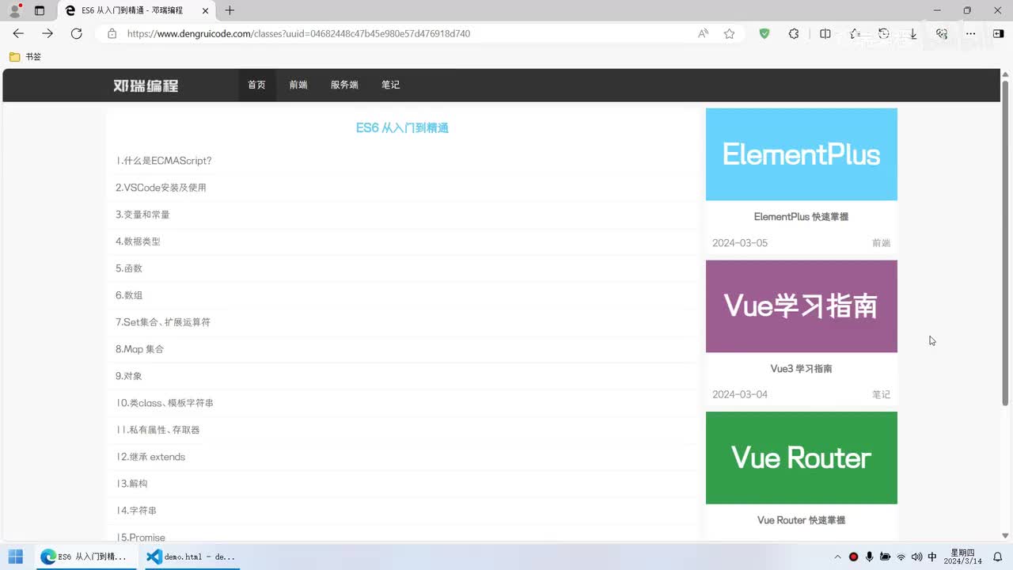Open Wi-Fi network tray icon
The width and height of the screenshot is (1013, 570).
tap(901, 557)
